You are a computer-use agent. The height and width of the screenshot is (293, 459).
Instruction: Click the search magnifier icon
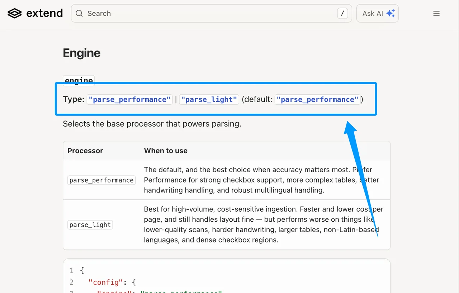pyautogui.click(x=79, y=14)
